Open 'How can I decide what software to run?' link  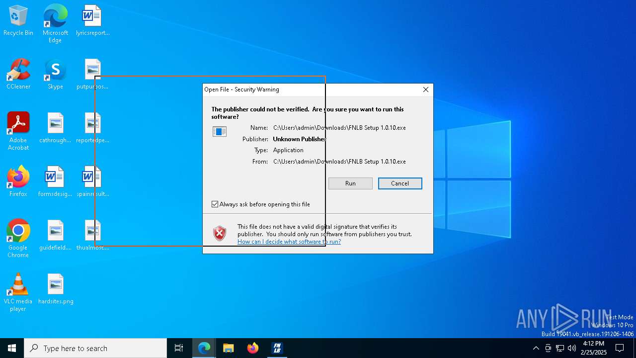(x=289, y=242)
